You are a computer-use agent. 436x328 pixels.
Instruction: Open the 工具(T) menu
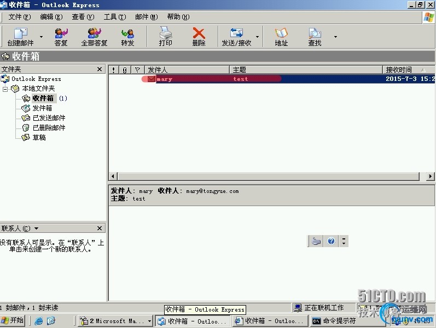coord(115,17)
